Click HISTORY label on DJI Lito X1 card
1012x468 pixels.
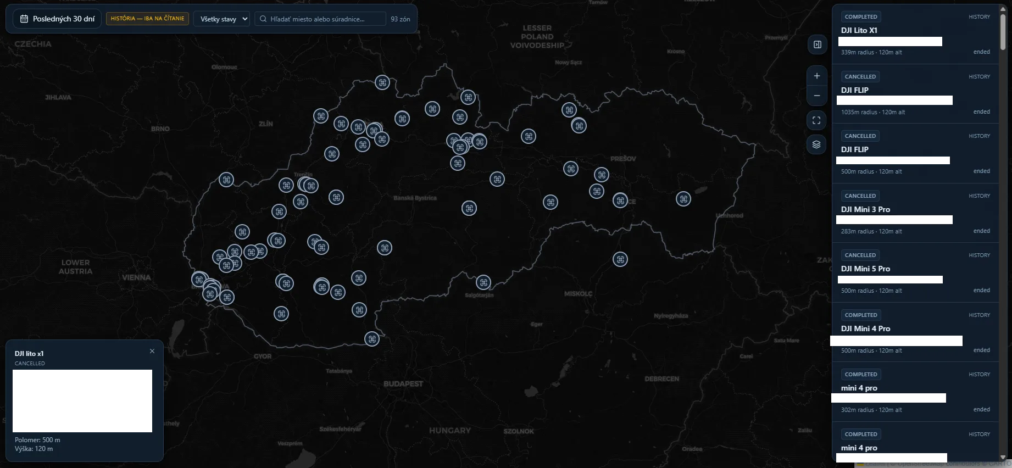click(979, 17)
